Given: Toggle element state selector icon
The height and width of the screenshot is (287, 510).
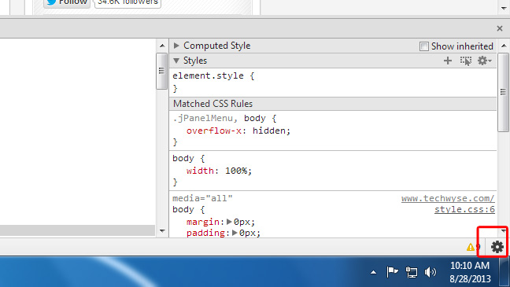Looking at the screenshot, I should coord(466,61).
